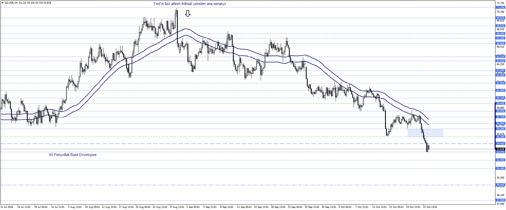
Task: Click the 1 Sep 05:01 time label
Action: point(193,207)
